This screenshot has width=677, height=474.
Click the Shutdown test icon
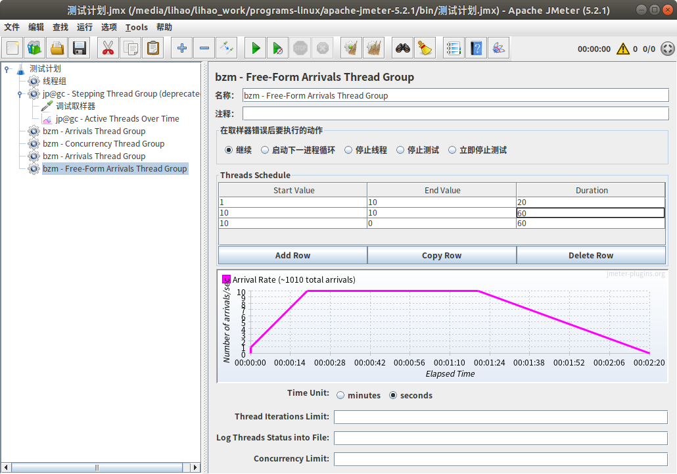323,48
